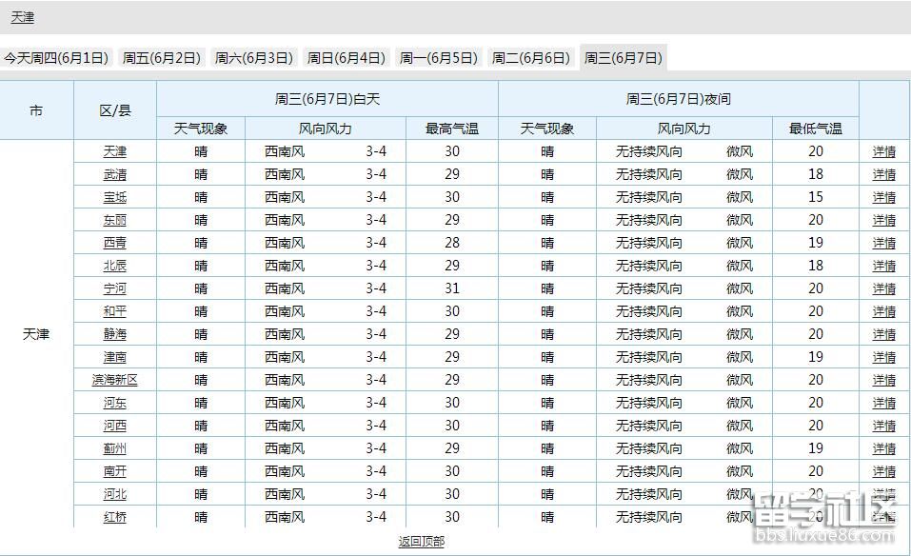Open 详情 for the 南开 row

click(x=883, y=471)
